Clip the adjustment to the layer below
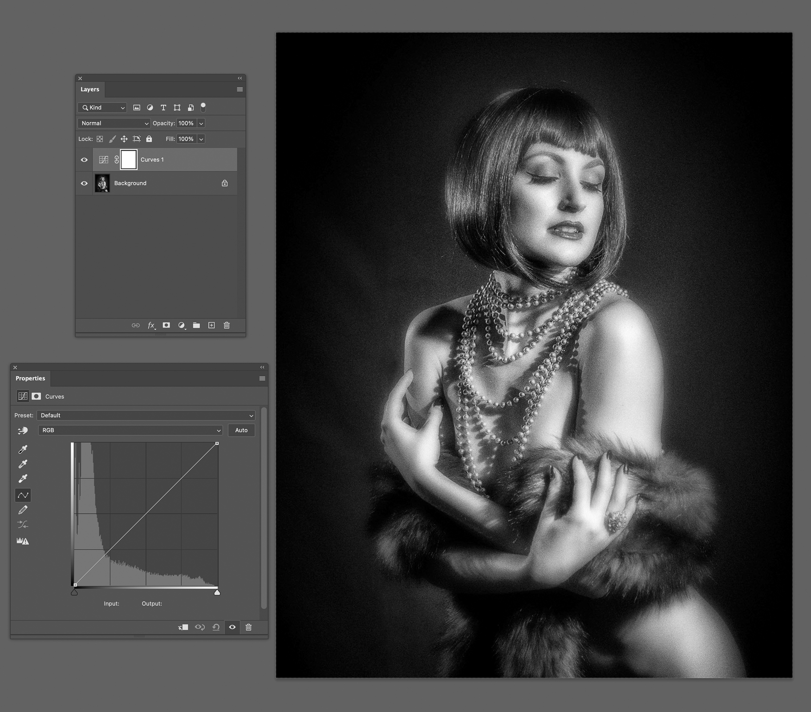Viewport: 811px width, 712px height. click(x=183, y=627)
